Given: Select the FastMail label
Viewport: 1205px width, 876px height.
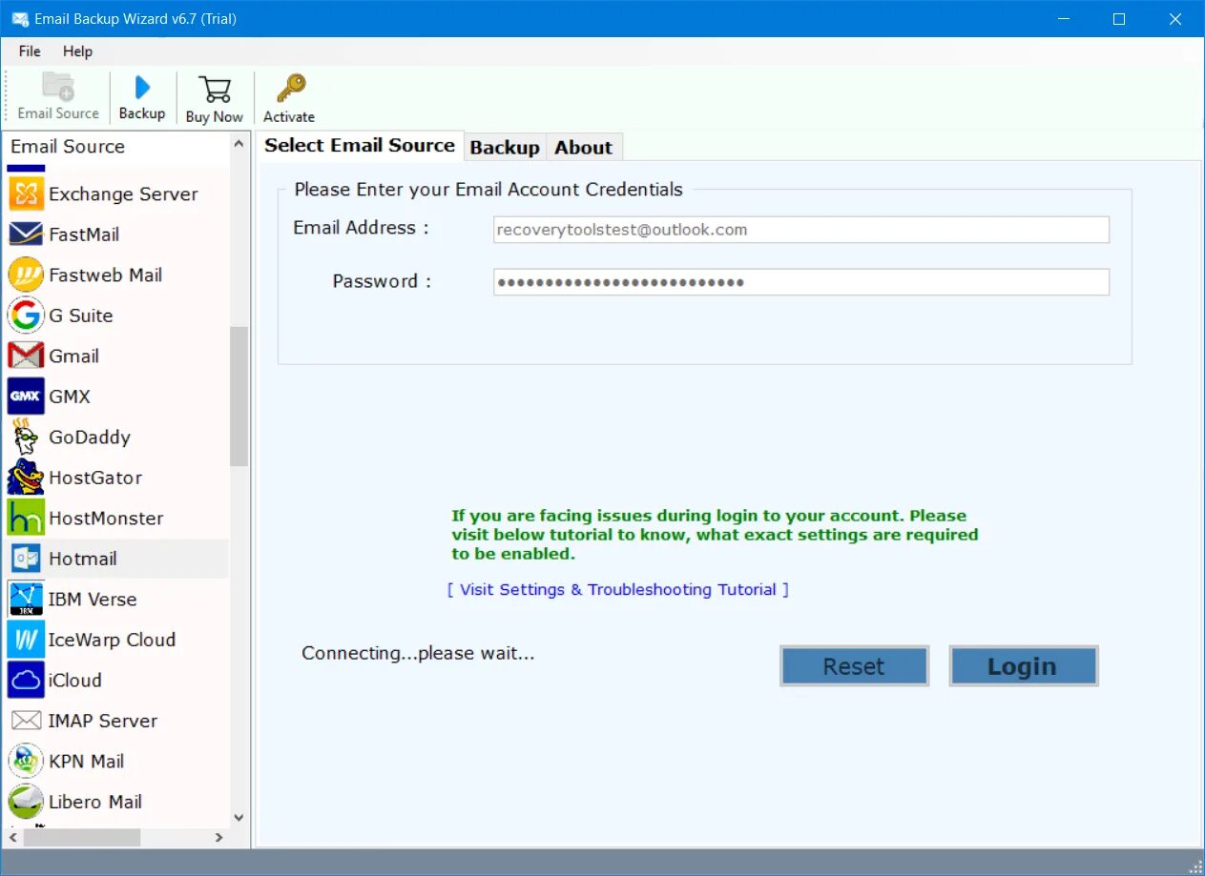Looking at the screenshot, I should coord(84,234).
